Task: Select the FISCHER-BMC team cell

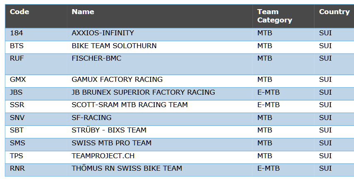Action: tap(97, 58)
